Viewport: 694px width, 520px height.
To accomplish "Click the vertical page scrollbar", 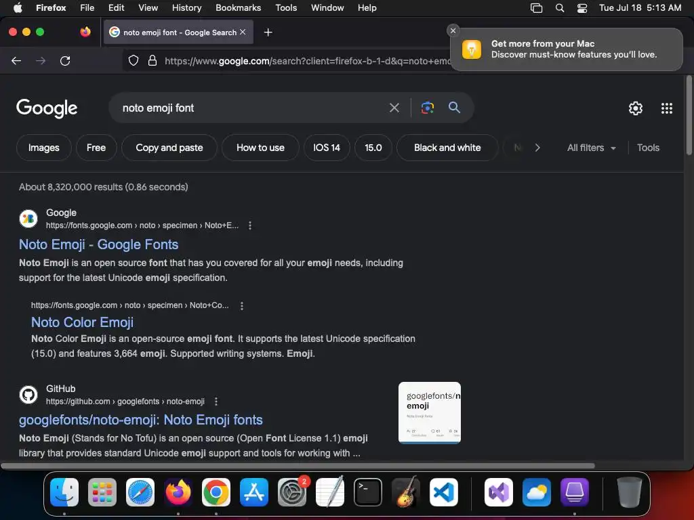I will coord(689,116).
